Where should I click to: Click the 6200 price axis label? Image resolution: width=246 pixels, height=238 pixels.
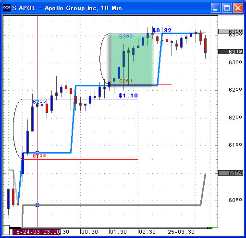click(x=235, y=118)
